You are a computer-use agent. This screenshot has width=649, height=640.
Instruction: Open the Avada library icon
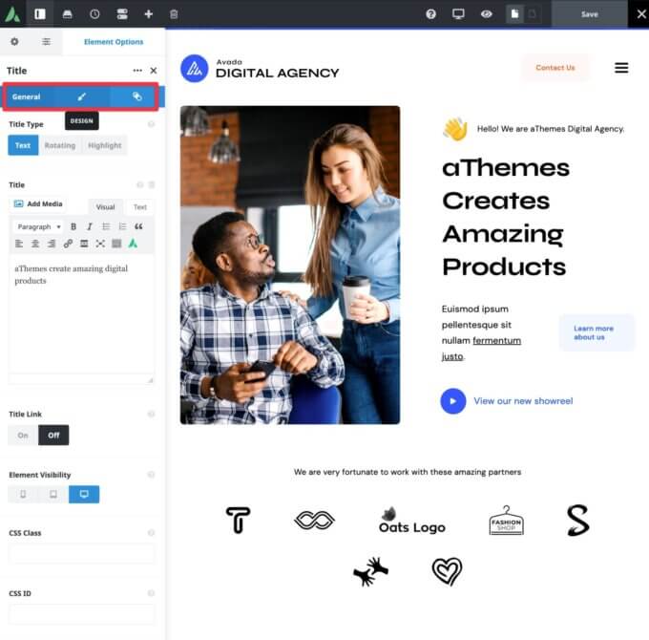67,14
